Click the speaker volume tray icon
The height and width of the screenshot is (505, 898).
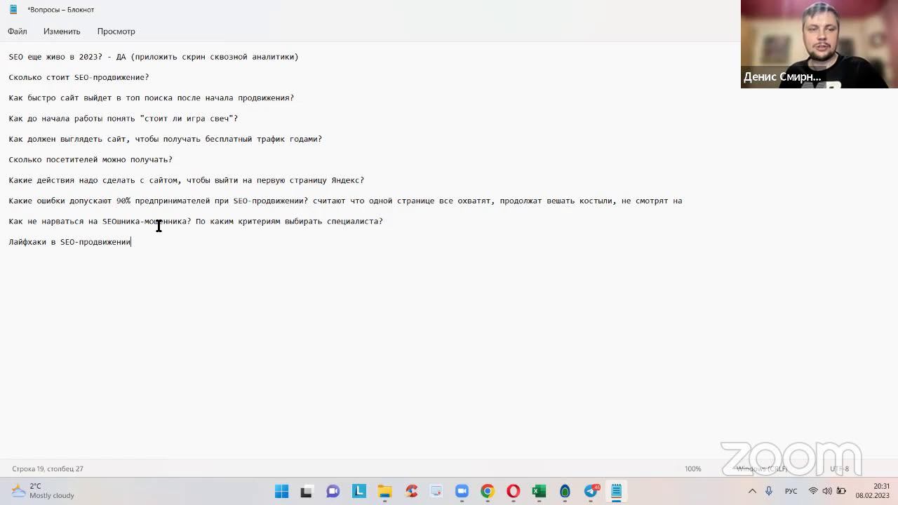tap(827, 491)
